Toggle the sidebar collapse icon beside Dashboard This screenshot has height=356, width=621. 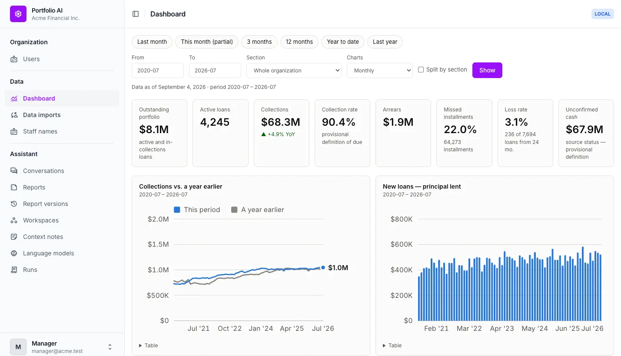point(136,14)
